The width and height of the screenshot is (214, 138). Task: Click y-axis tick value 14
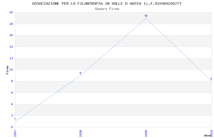11,47
